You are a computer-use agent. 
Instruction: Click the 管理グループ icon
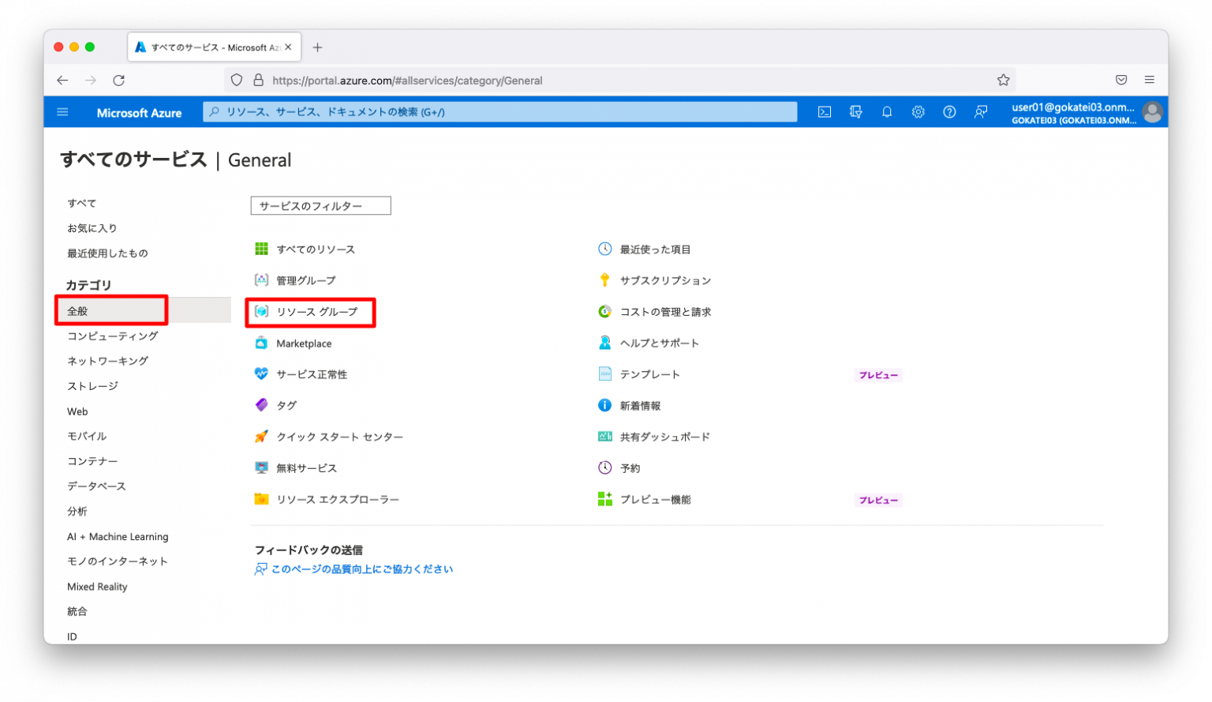click(261, 280)
